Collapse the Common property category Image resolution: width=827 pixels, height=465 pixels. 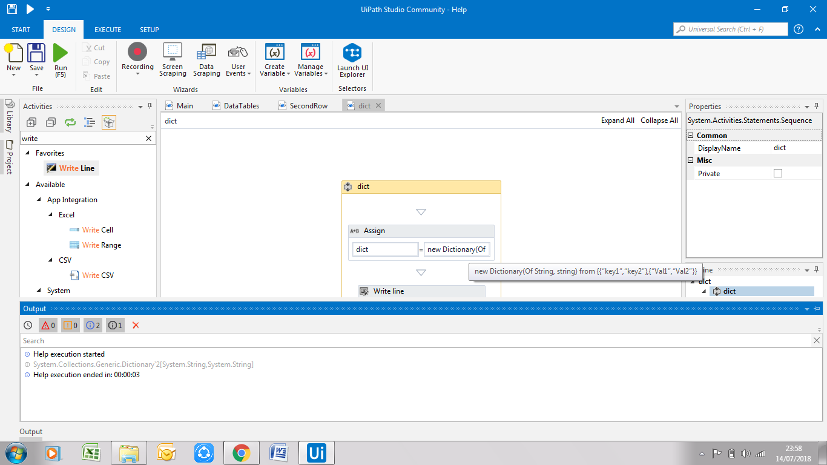tap(691, 136)
